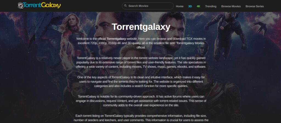Click the large Torrentgalaxy page heading
The height and width of the screenshot is (123, 281).
tap(141, 27)
